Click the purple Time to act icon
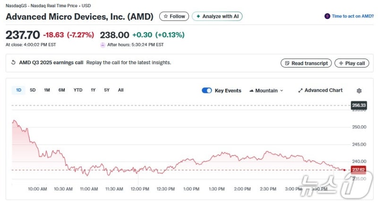Viewport: 378px width, 204px height. [327, 16]
